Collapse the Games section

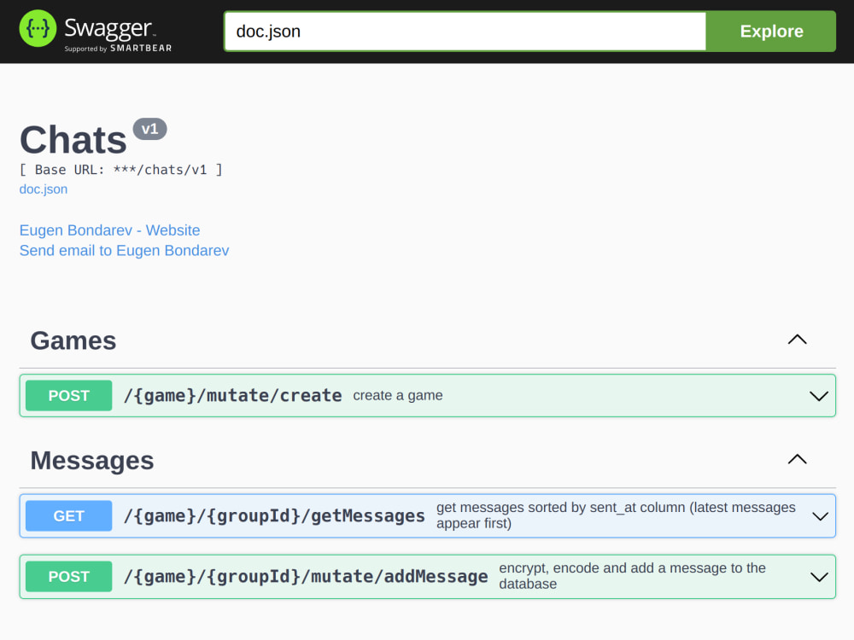[x=797, y=340]
